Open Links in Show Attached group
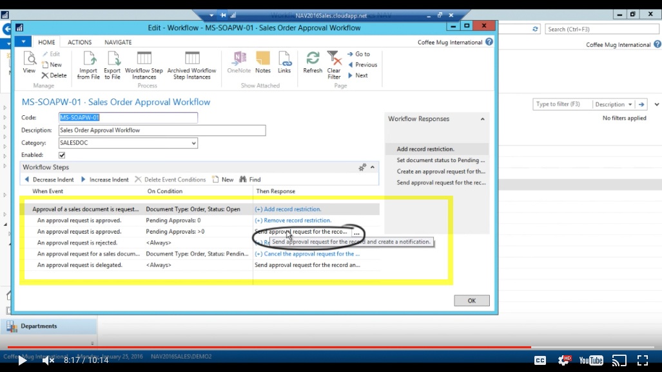 (284, 62)
